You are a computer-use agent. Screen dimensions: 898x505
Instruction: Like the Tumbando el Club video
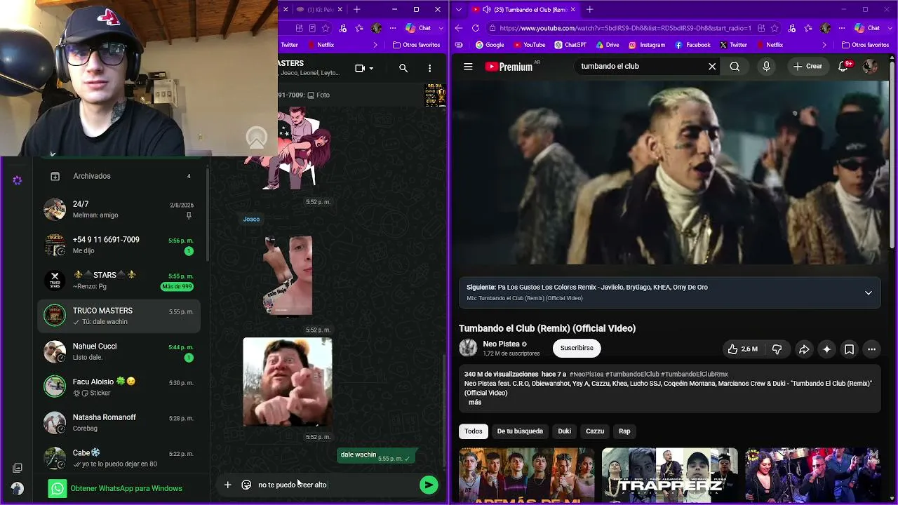[743, 349]
